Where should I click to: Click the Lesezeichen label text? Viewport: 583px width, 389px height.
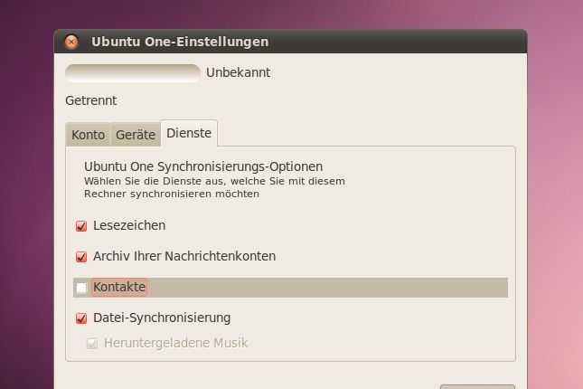[x=129, y=225]
